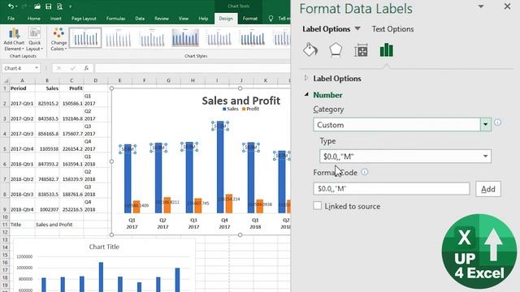
Task: Click the Sales and Profit chart title
Action: pyautogui.click(x=241, y=101)
